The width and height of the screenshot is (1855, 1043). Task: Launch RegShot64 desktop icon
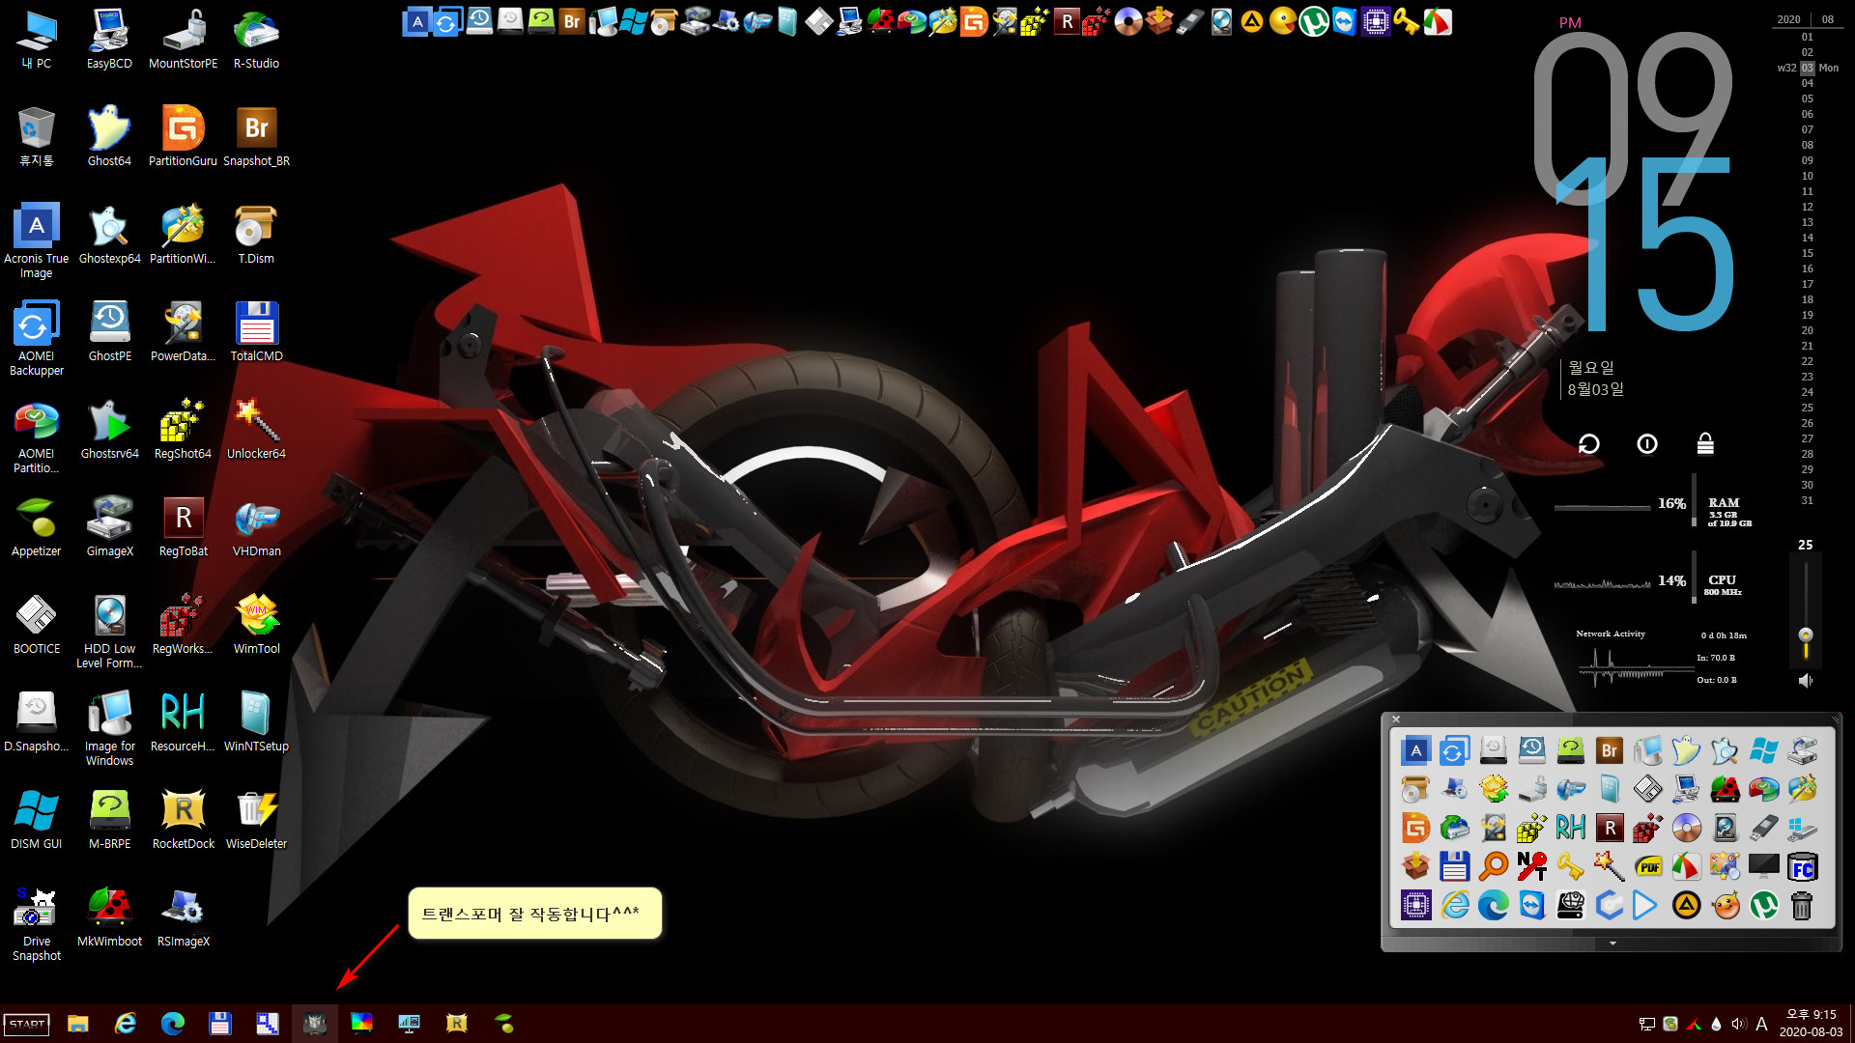pyautogui.click(x=183, y=430)
